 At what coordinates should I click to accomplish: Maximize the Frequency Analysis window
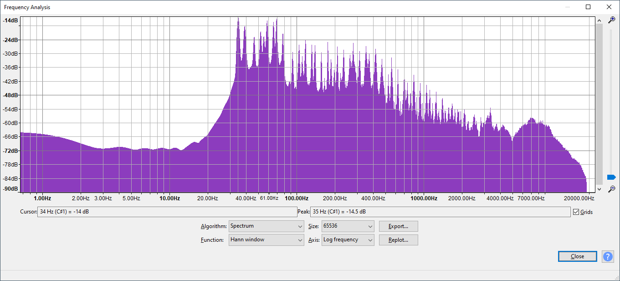click(588, 7)
